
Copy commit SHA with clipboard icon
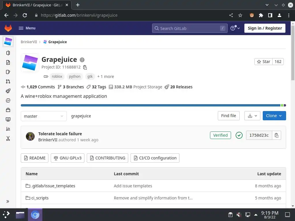277,135
